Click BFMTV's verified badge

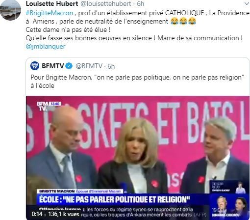[69, 66]
